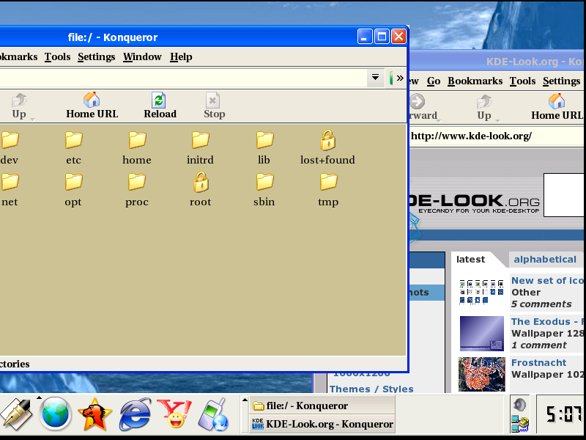Launch the mobile phone panel icon
Screen dimensions: 586x440
coord(214,414)
